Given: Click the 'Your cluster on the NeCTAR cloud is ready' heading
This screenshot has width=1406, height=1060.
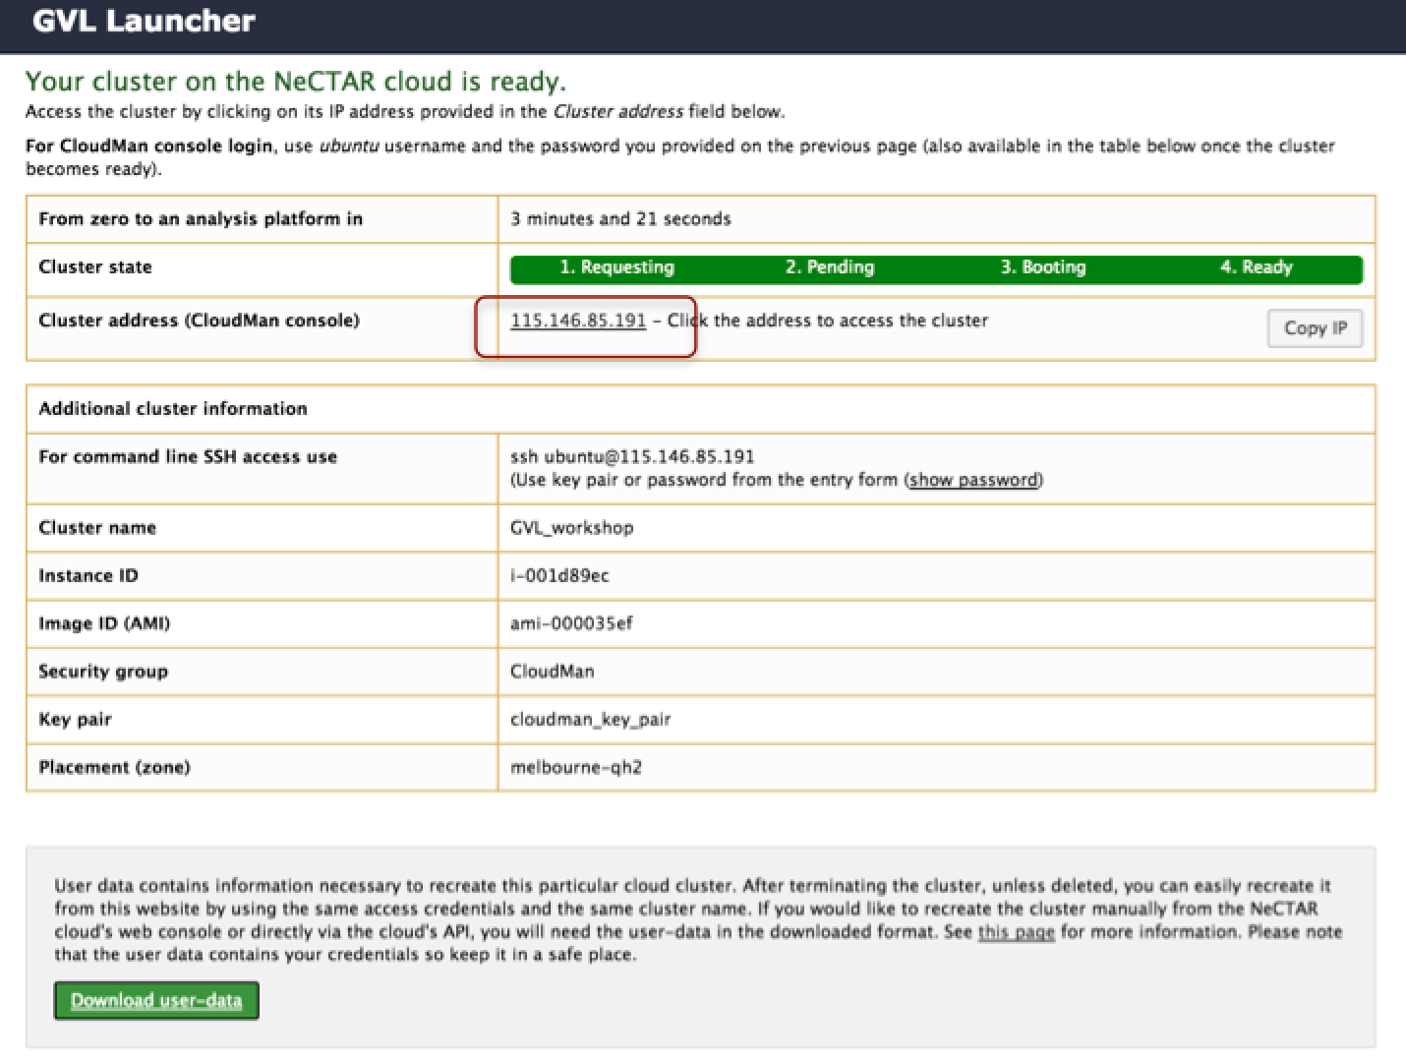Looking at the screenshot, I should 296,81.
